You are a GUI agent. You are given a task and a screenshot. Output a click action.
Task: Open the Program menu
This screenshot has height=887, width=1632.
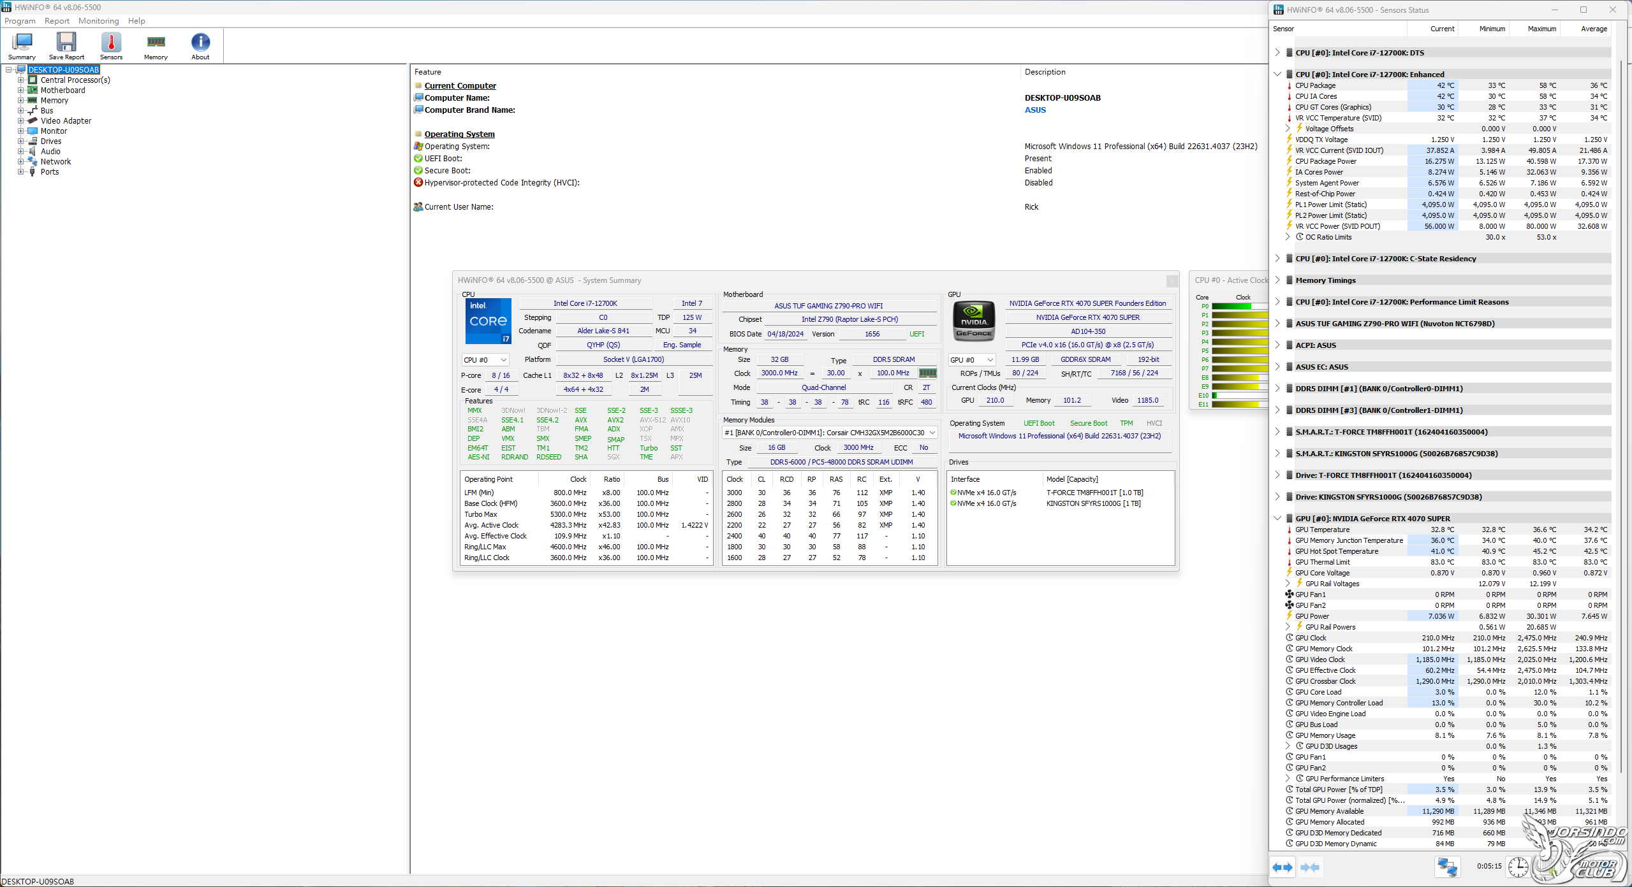[20, 21]
